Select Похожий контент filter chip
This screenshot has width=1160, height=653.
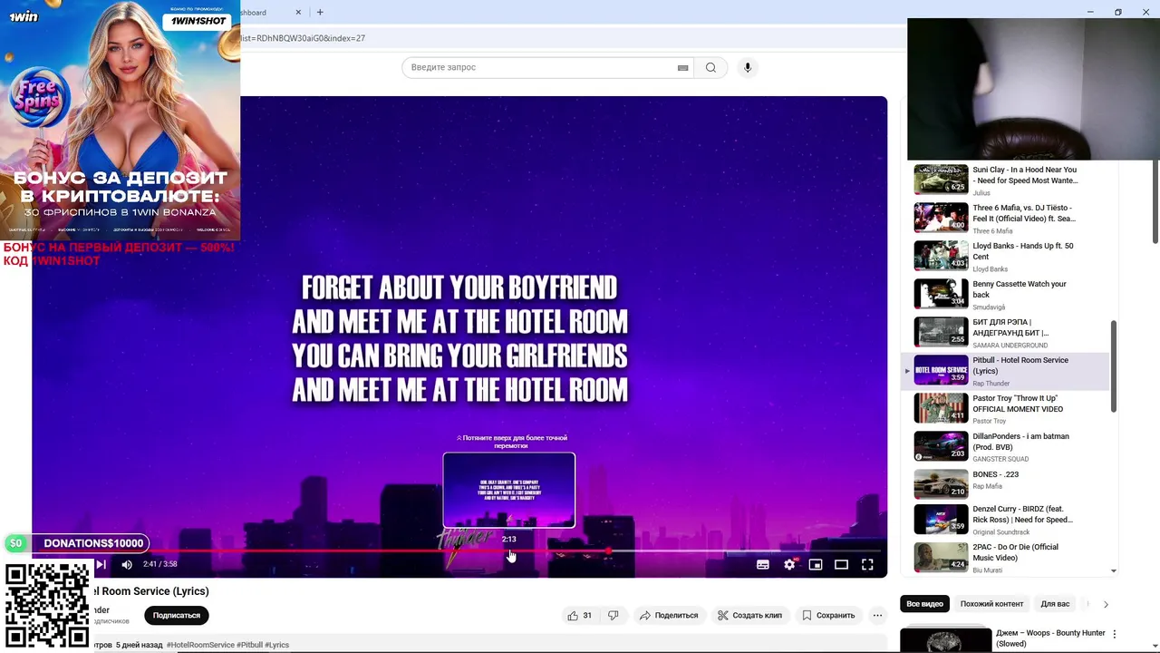tap(991, 604)
